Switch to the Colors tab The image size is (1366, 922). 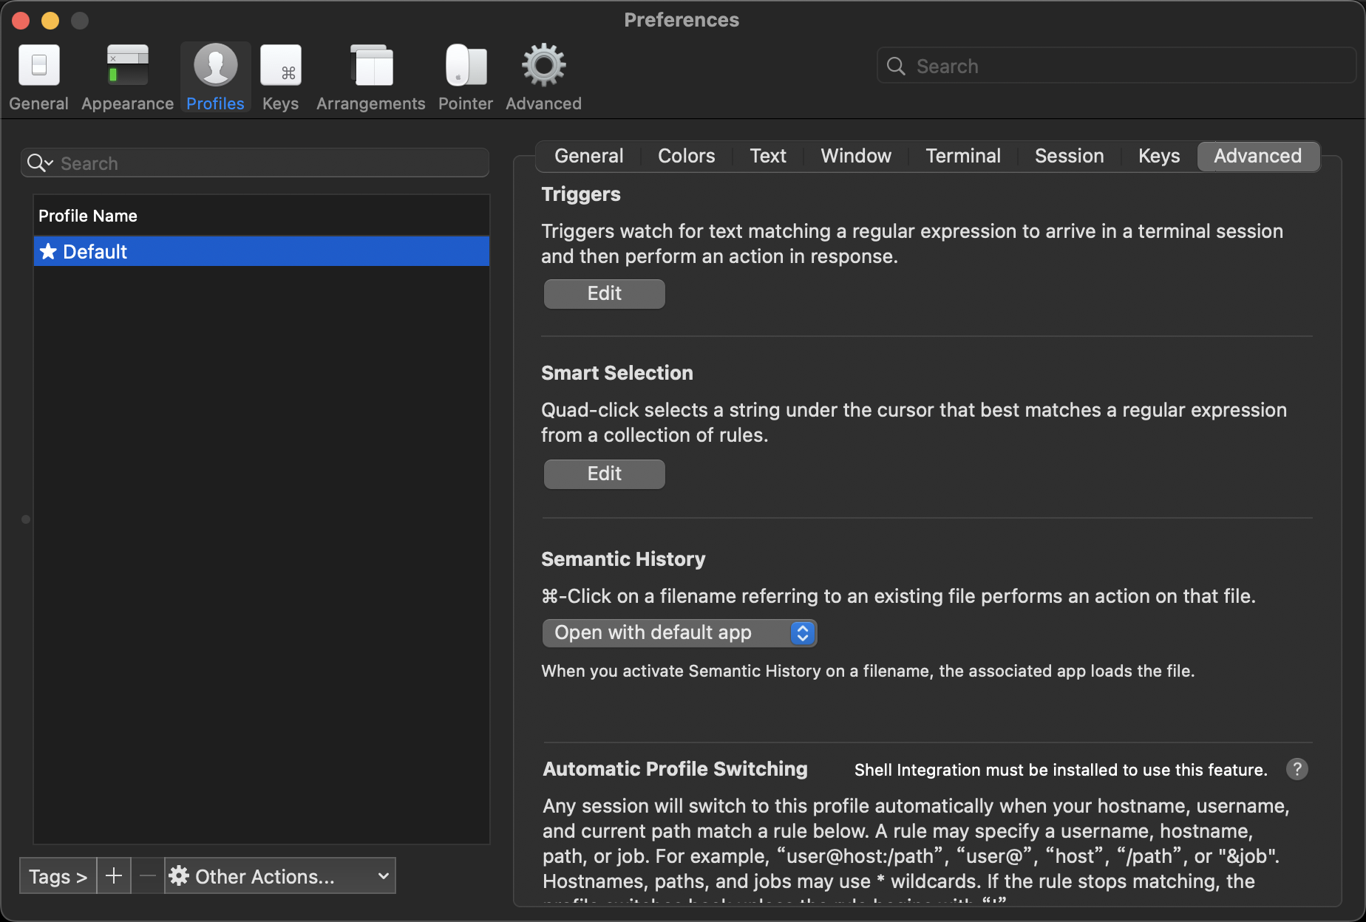pos(687,156)
